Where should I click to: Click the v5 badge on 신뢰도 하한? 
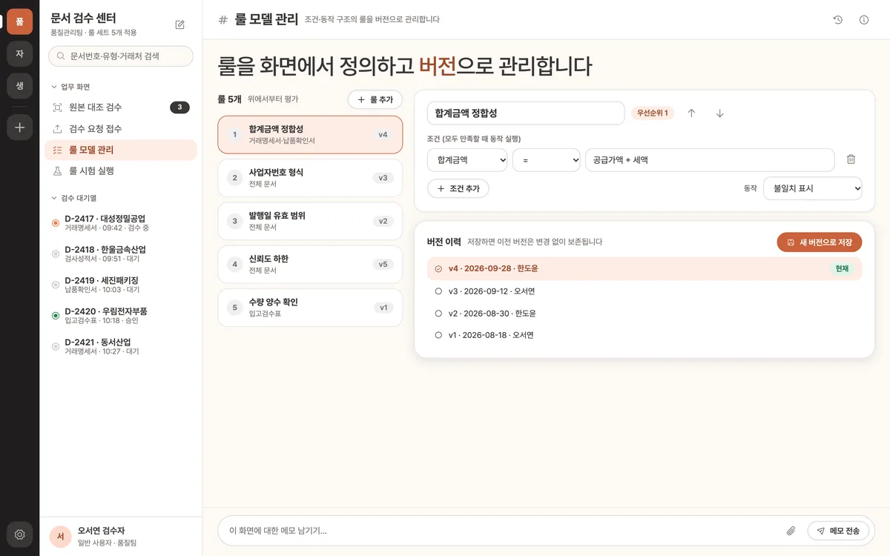[383, 265]
